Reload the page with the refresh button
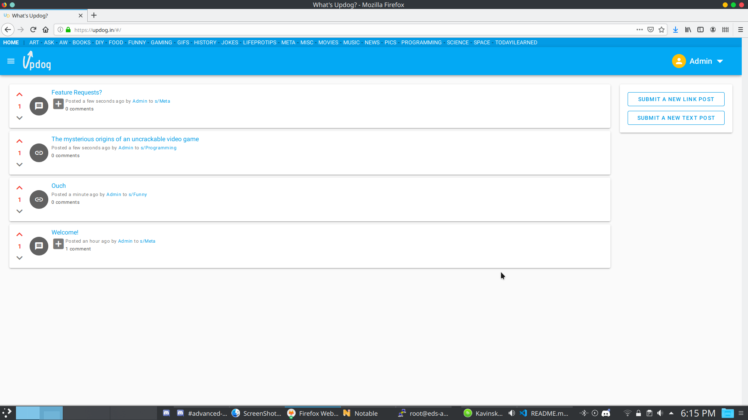This screenshot has width=748, height=420. [33, 30]
